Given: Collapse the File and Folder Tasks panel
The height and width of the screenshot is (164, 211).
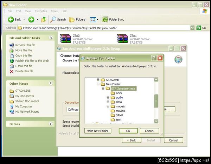Looking at the screenshot, I should (x=51, y=38).
